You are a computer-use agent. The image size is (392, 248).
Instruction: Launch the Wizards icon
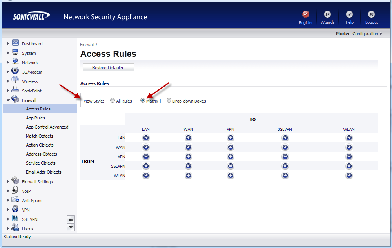pyautogui.click(x=327, y=14)
